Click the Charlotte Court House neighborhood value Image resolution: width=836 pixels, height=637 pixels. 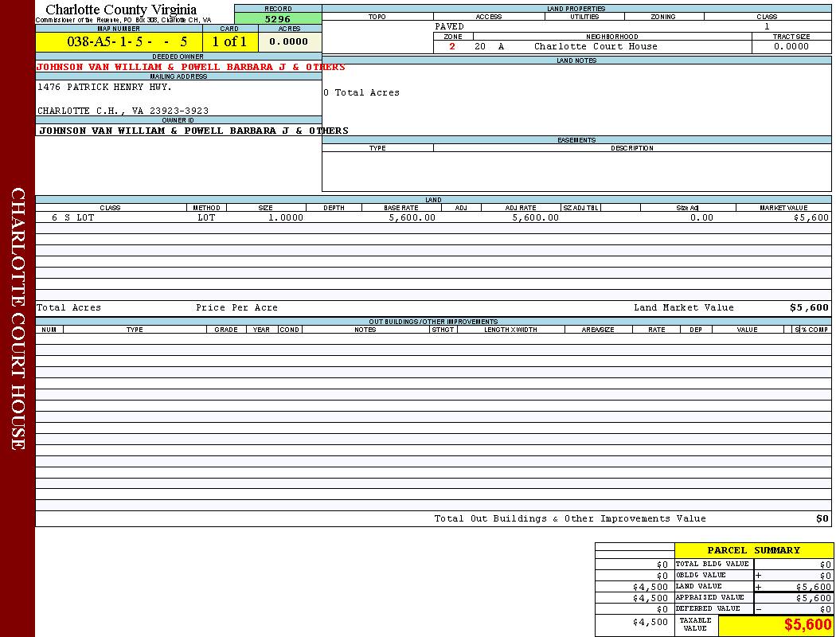pyautogui.click(x=596, y=47)
